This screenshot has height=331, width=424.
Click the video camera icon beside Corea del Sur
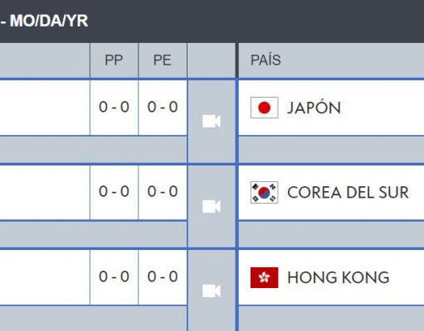pyautogui.click(x=212, y=206)
